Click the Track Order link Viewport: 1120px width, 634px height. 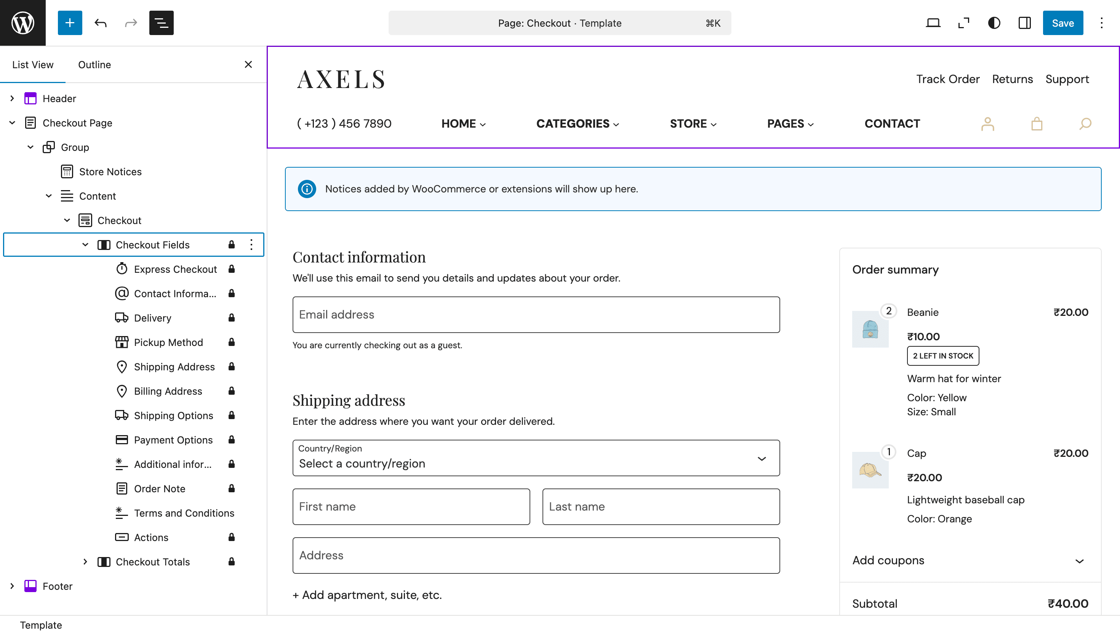pos(948,79)
